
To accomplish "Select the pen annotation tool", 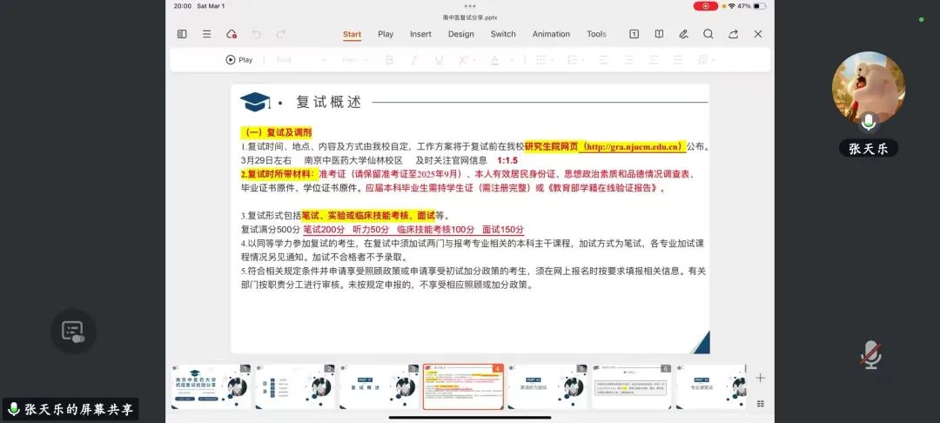I will (x=684, y=34).
